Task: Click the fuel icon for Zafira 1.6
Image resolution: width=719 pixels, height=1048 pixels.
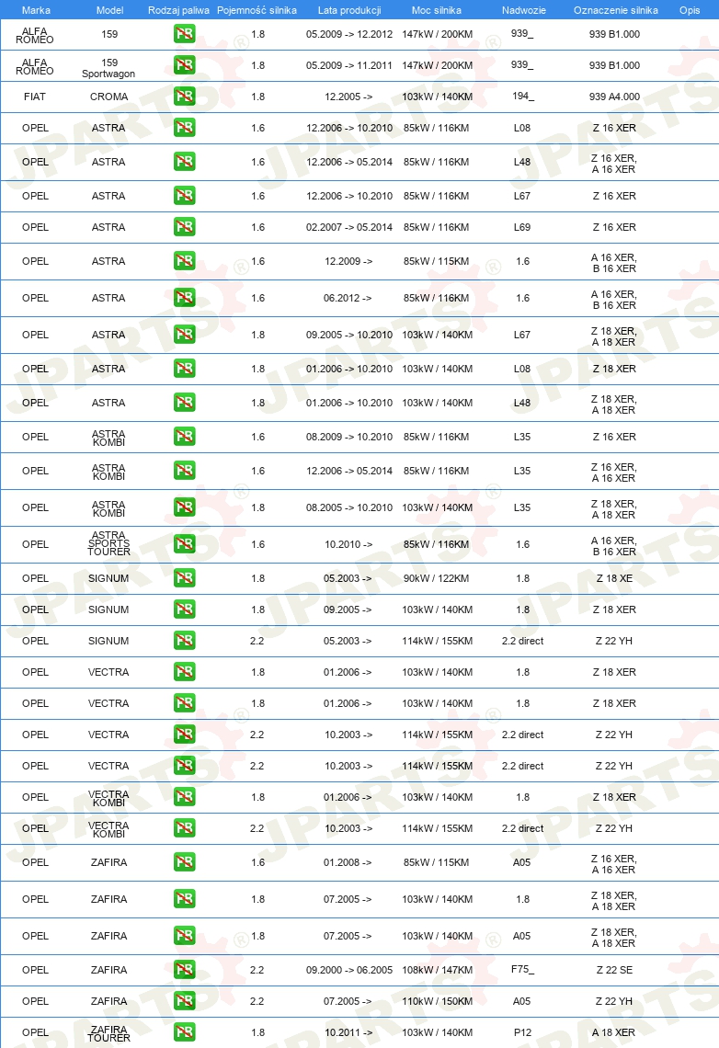Action: point(185,862)
